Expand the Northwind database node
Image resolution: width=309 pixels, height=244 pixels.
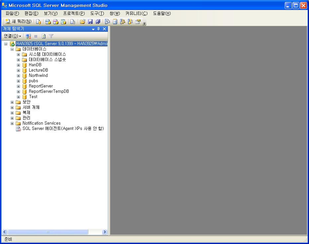[x=18, y=76]
